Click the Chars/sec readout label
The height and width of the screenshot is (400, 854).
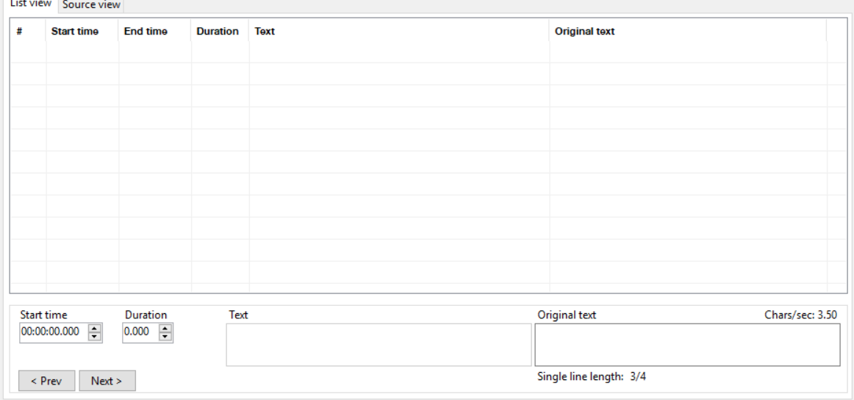(800, 315)
